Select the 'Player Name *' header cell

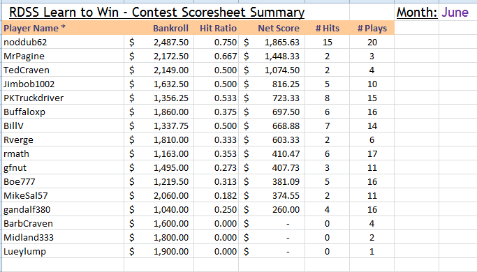tap(63, 28)
